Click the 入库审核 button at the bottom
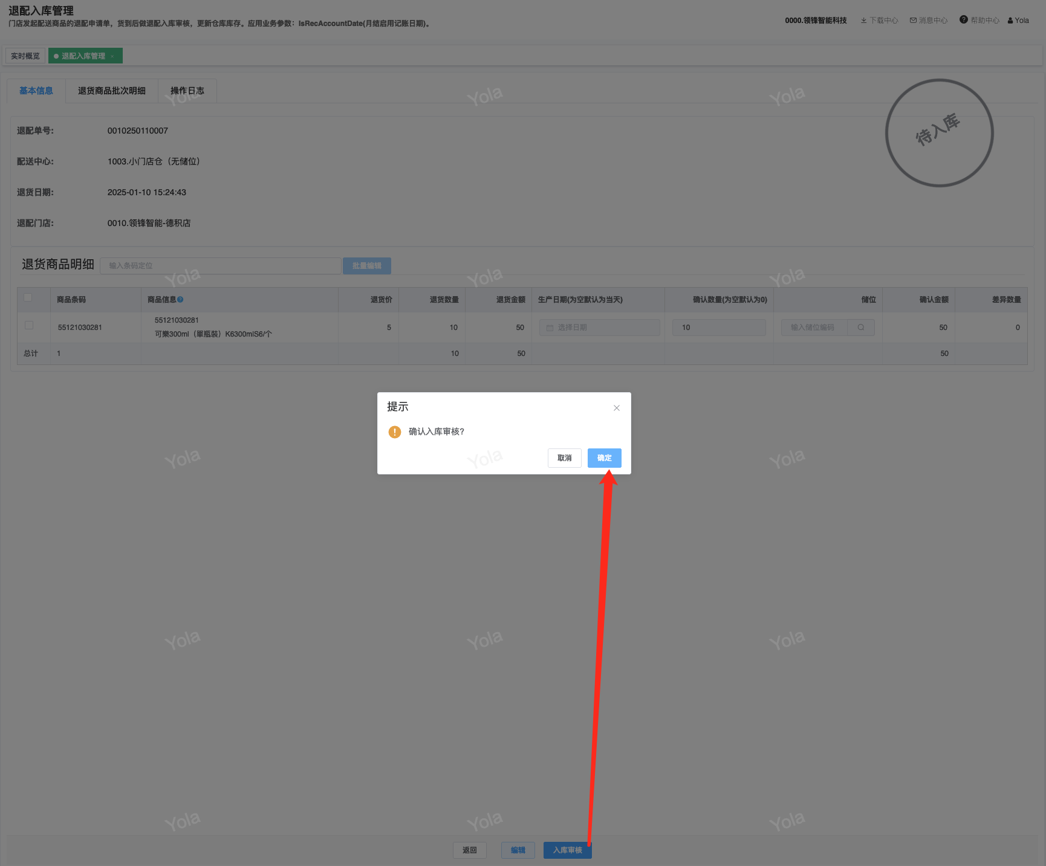 point(568,850)
